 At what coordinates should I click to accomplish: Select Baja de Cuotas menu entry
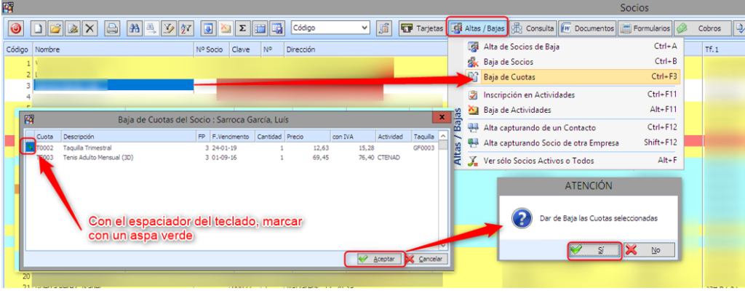coord(509,76)
